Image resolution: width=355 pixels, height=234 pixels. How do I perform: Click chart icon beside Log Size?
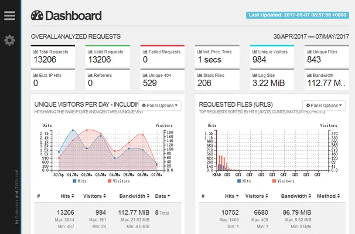point(254,75)
